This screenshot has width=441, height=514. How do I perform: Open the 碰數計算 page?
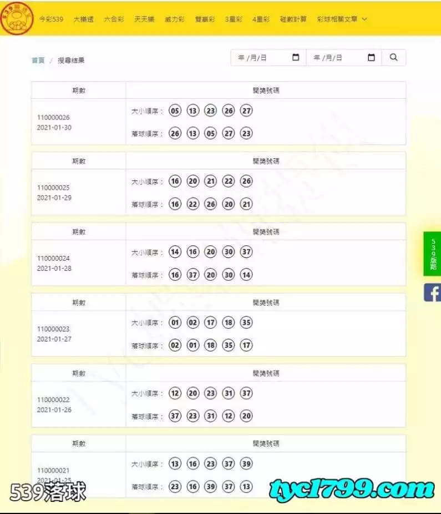click(293, 19)
